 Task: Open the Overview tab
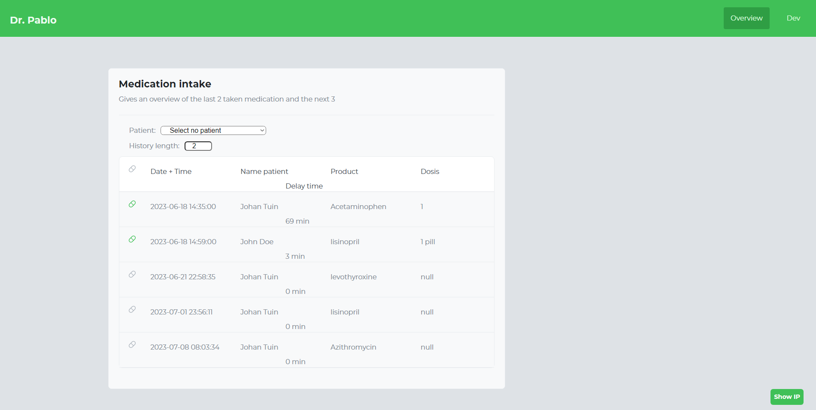(x=746, y=18)
